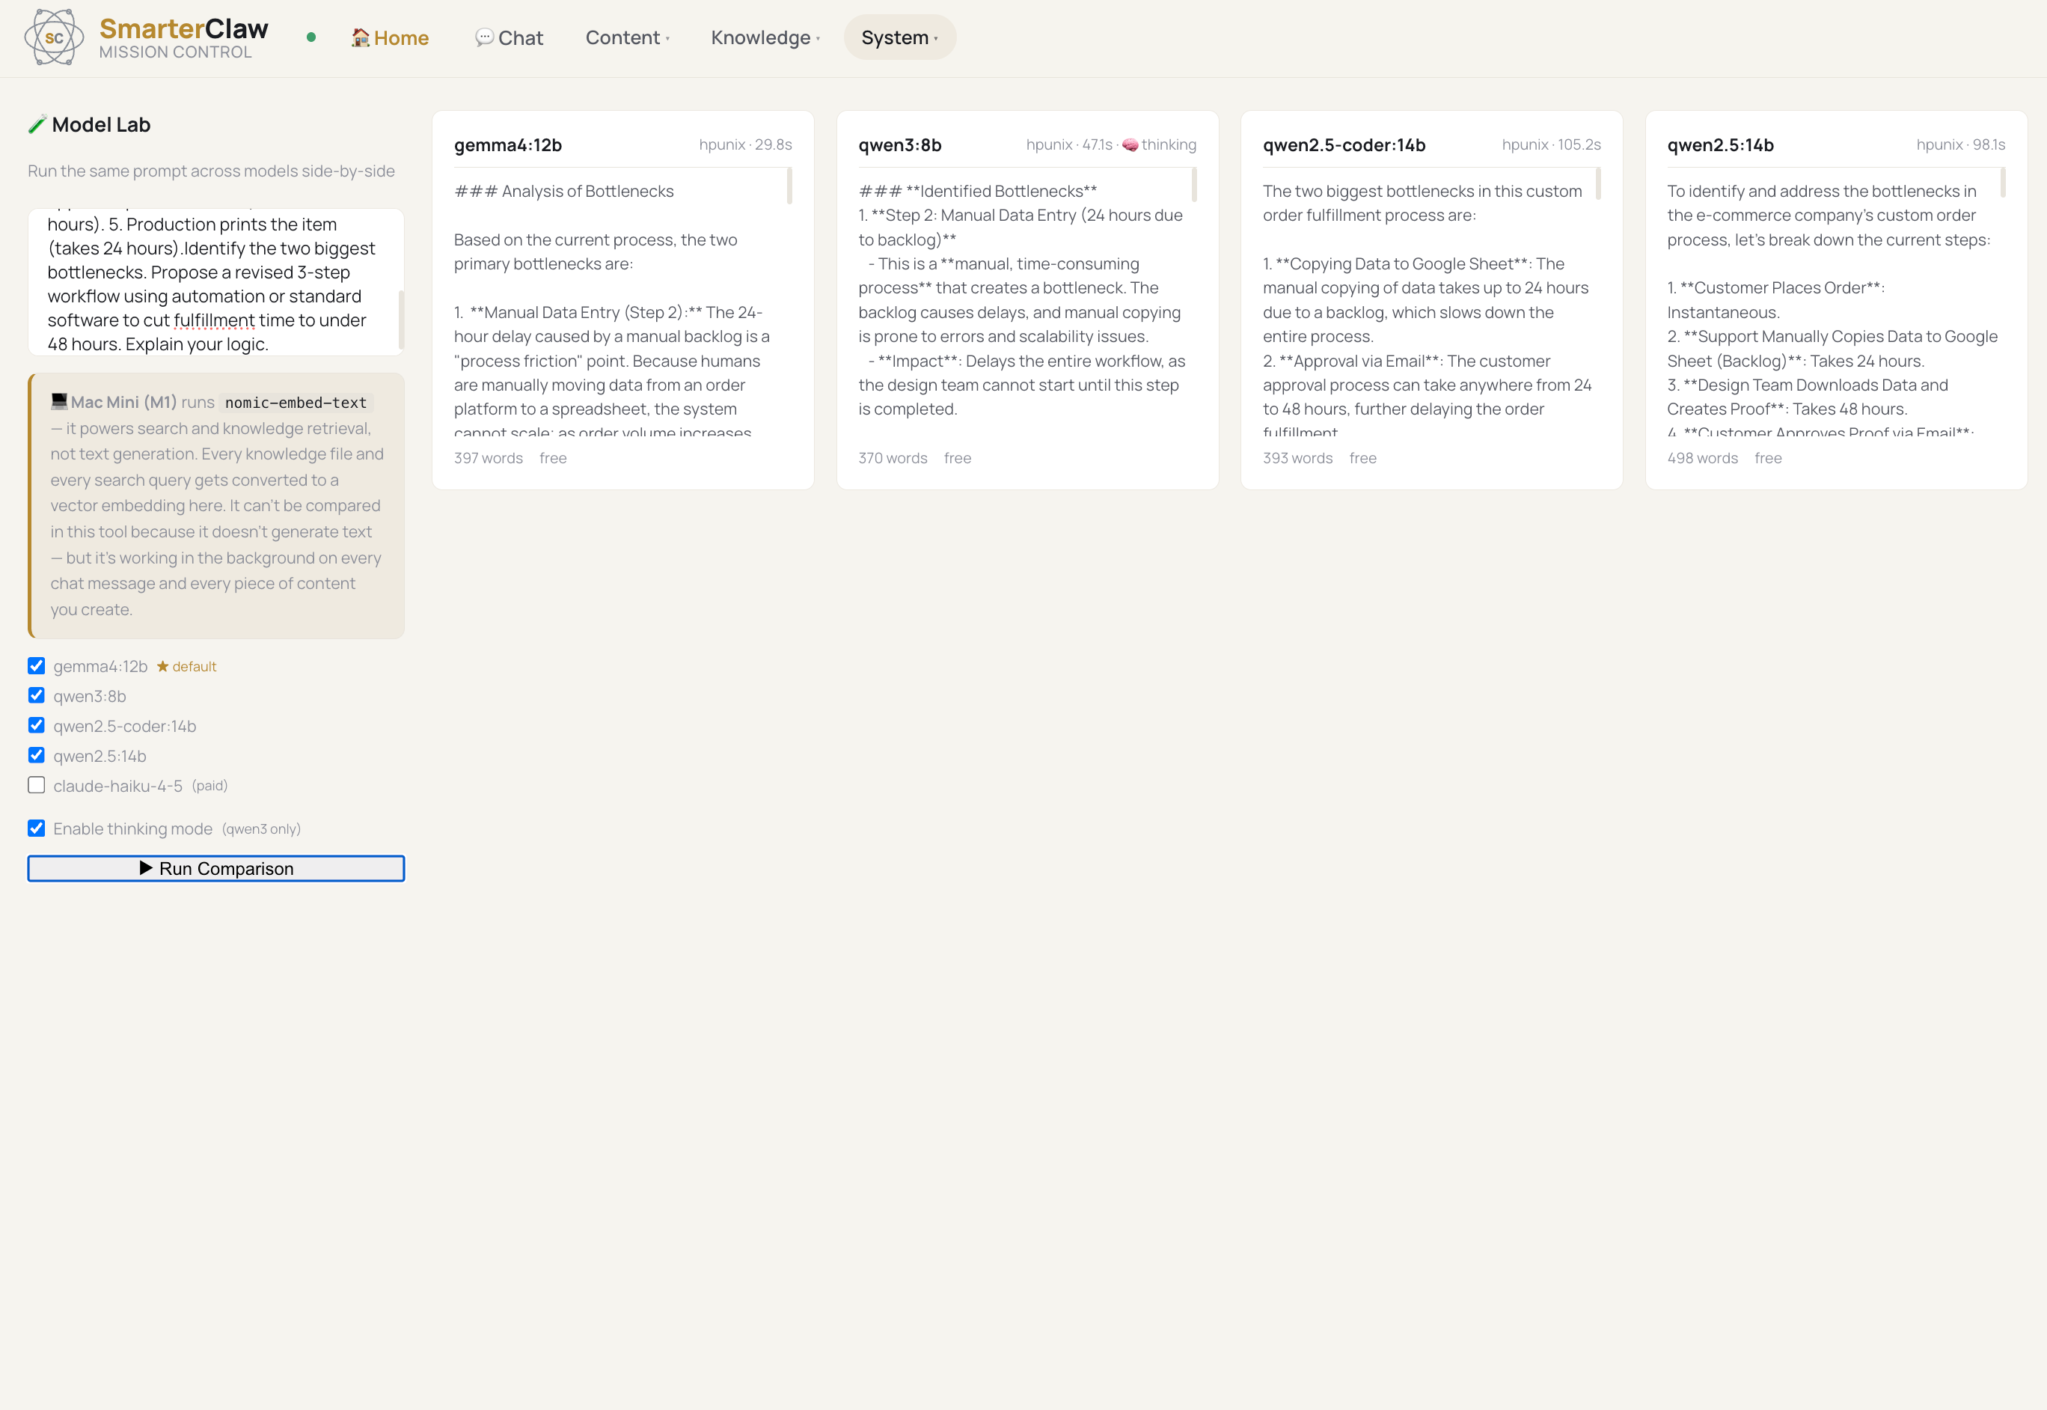The width and height of the screenshot is (2047, 1410).
Task: Go to the Home page
Action: [x=390, y=37]
